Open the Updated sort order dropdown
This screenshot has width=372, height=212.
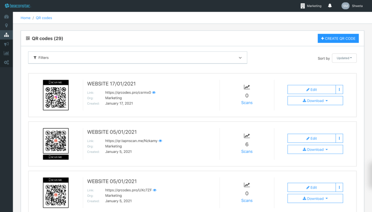point(344,58)
